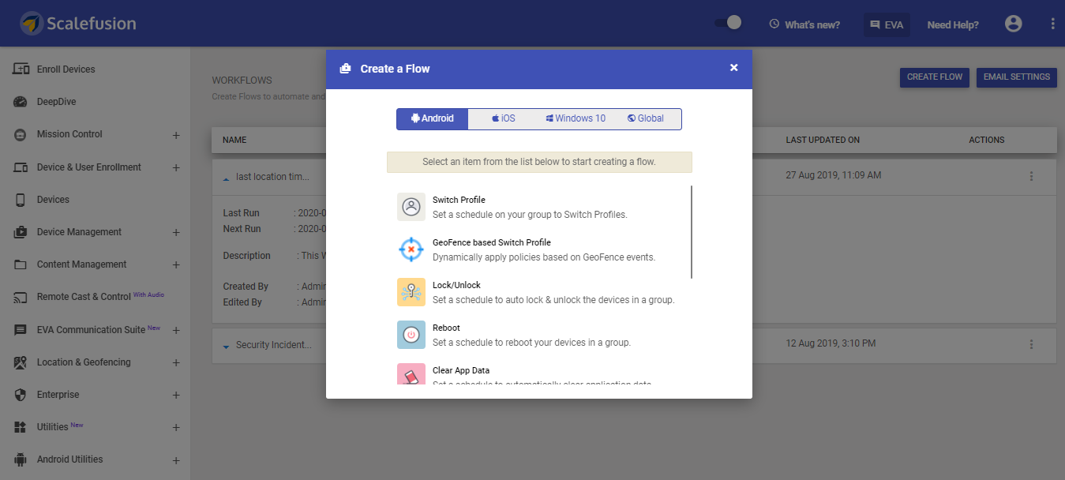Click the Device Management icon
The image size is (1065, 480).
tap(21, 232)
